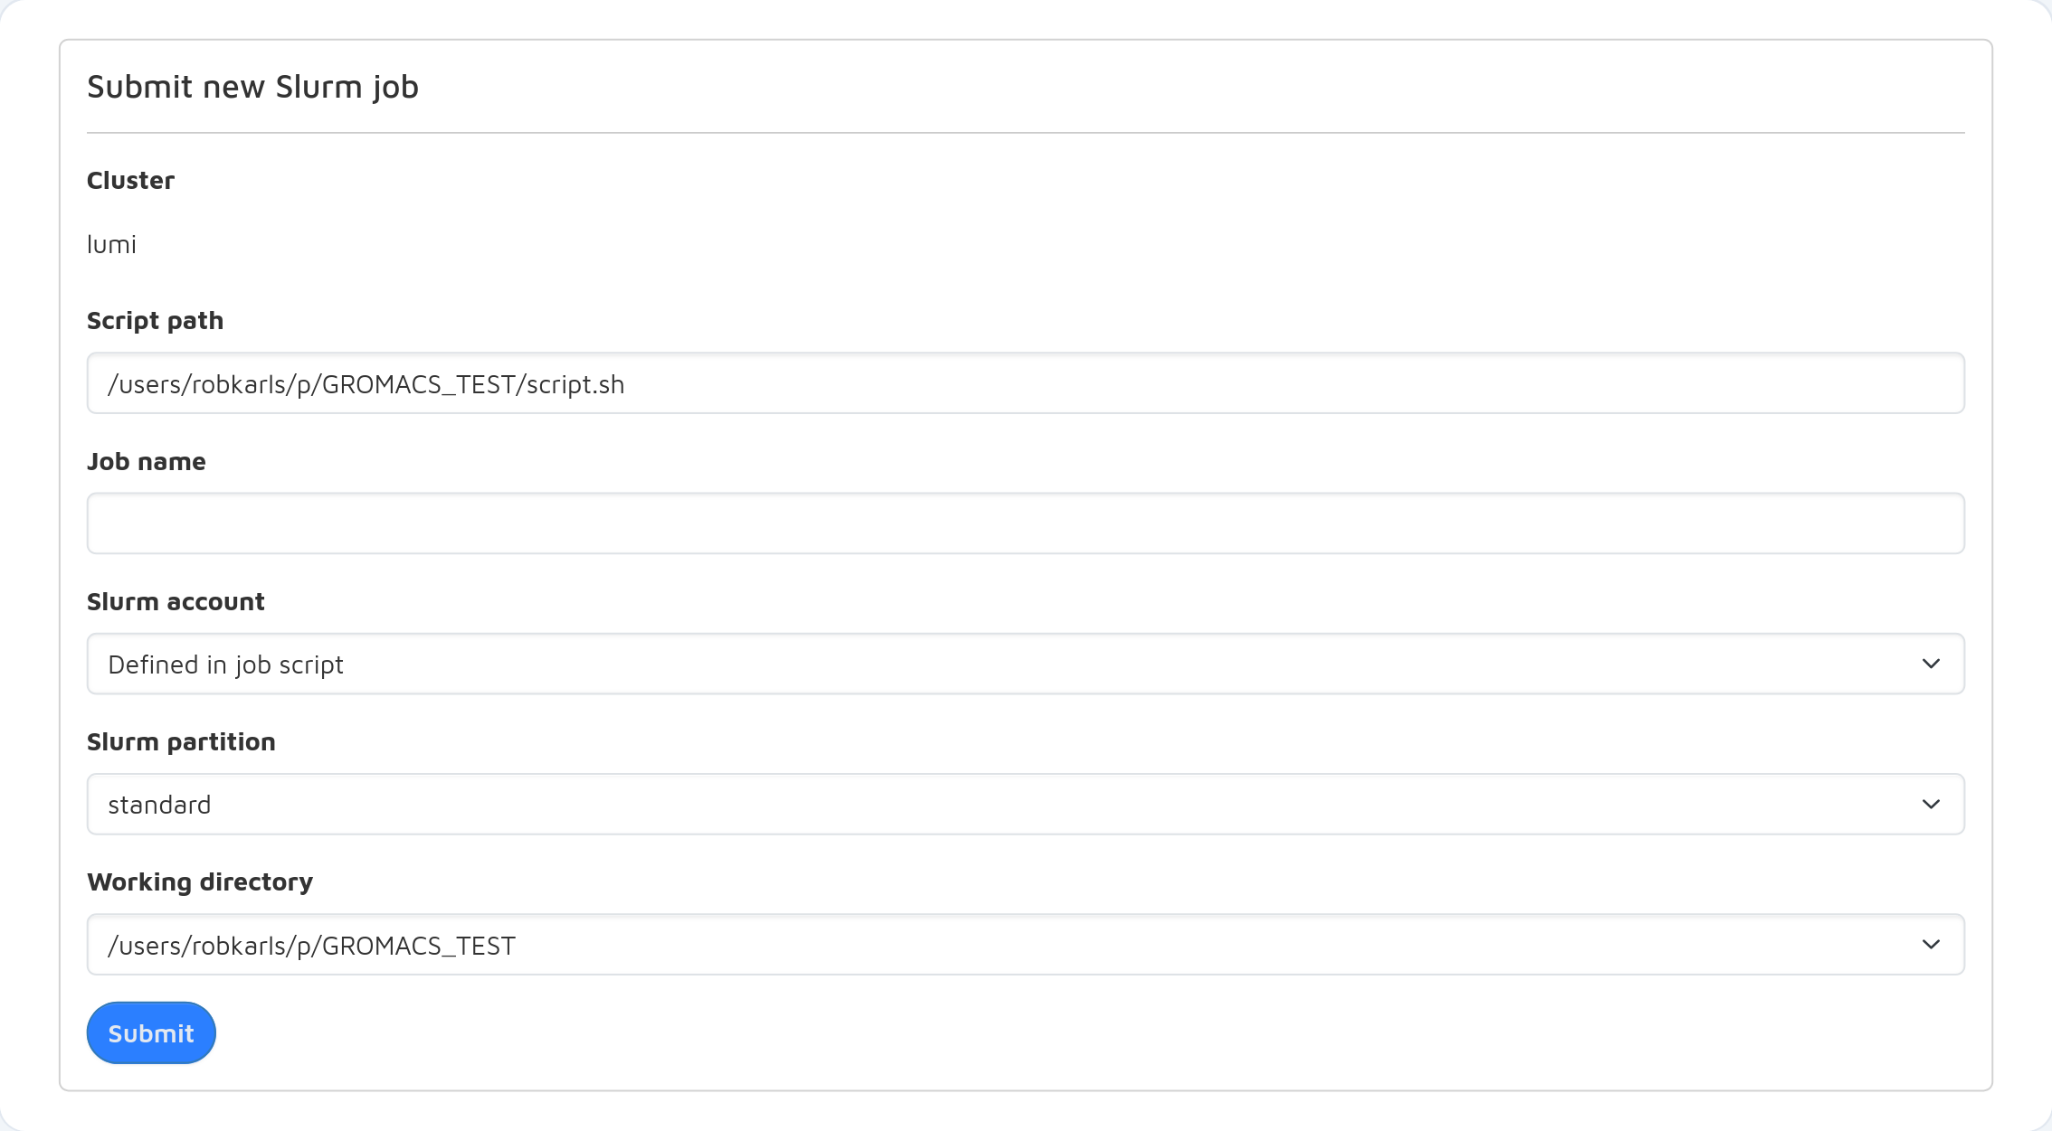Image resolution: width=2052 pixels, height=1131 pixels.
Task: Click the chevron arrow on Slurm account dropdown
Action: click(1931, 664)
